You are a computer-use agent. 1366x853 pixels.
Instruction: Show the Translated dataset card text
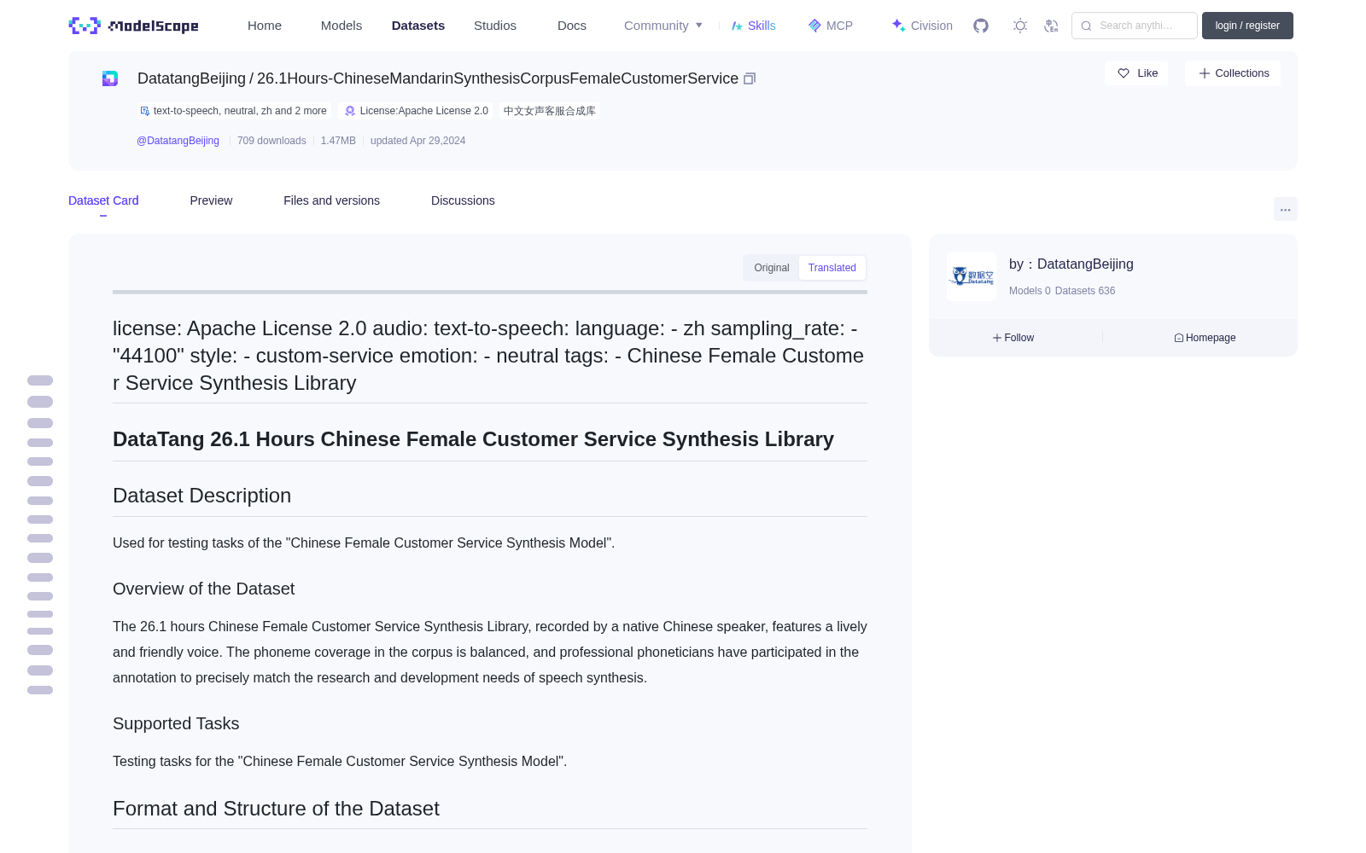pyautogui.click(x=832, y=268)
